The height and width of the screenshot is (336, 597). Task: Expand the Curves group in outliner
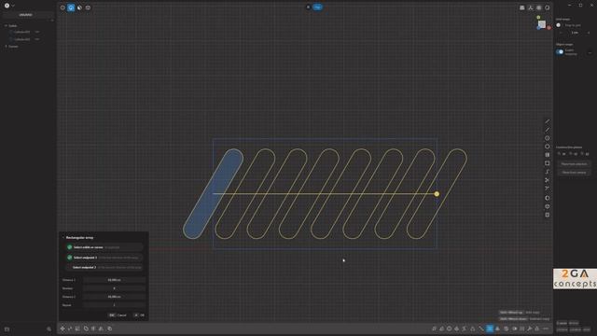coord(7,47)
